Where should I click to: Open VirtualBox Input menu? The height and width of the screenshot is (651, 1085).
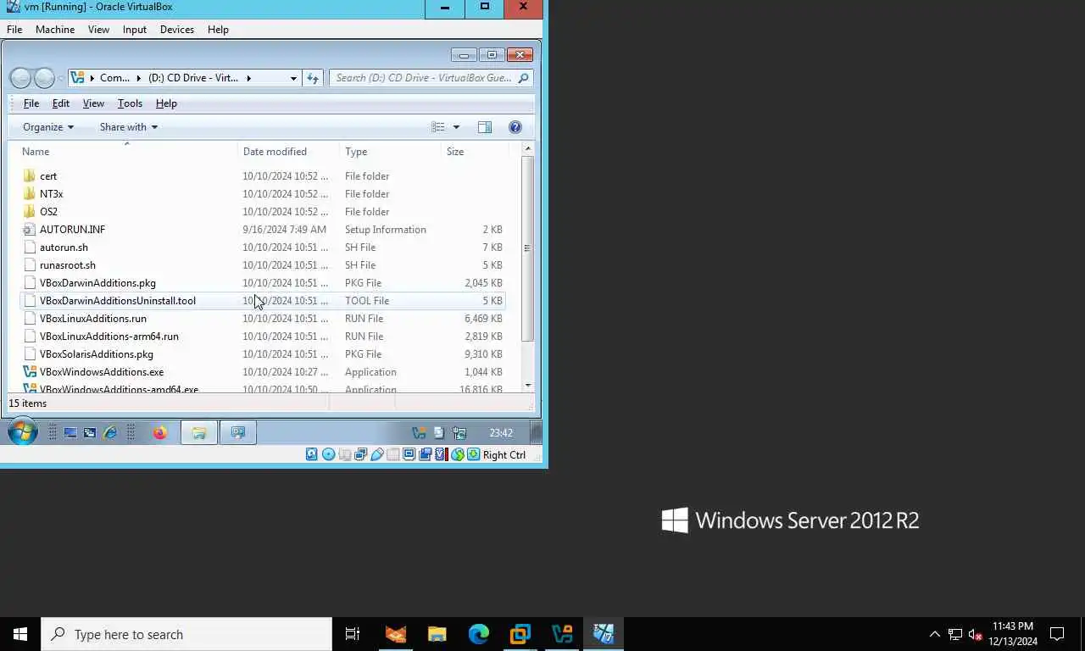[135, 30]
